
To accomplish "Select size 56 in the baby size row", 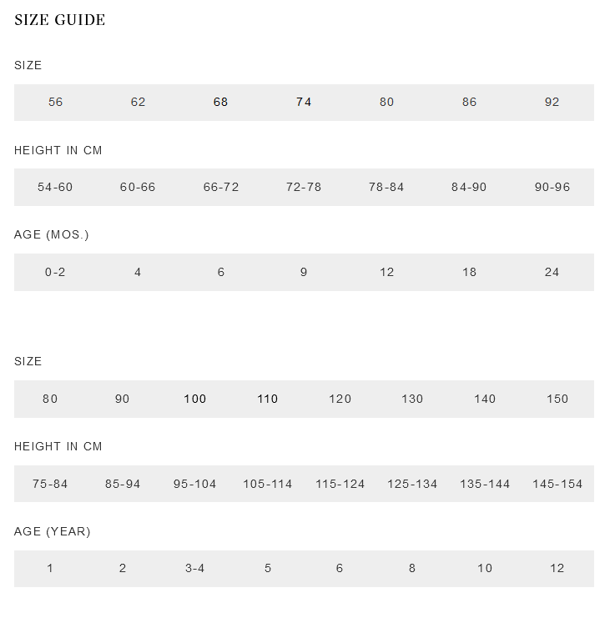I will pyautogui.click(x=55, y=103).
